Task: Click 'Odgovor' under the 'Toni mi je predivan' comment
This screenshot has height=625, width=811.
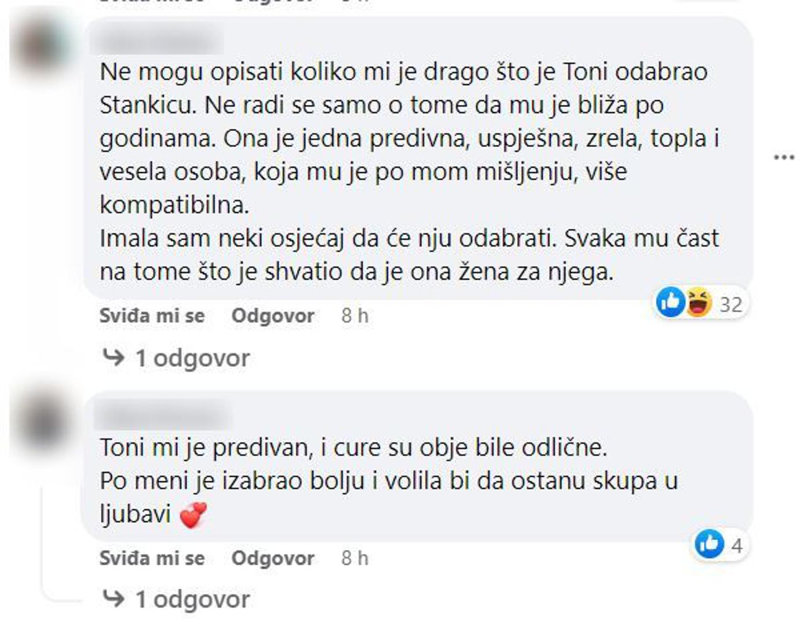Action: [x=273, y=558]
